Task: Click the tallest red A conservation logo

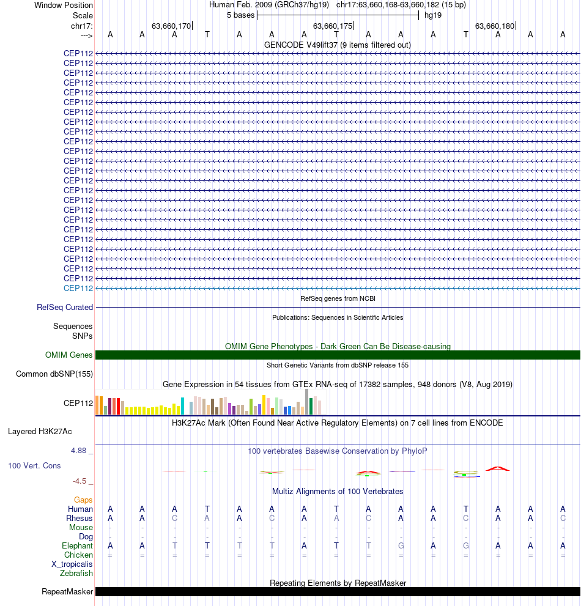Action: pos(498,468)
